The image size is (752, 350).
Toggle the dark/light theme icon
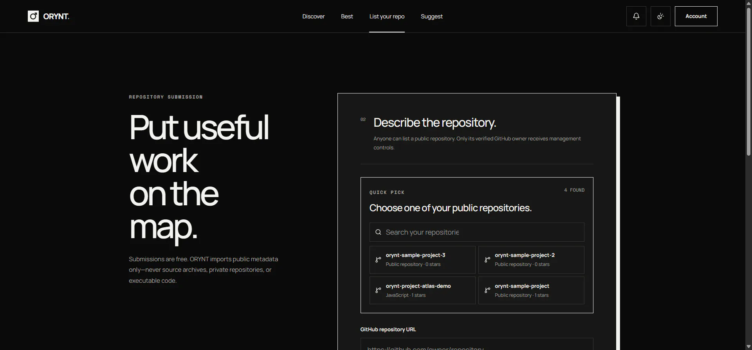(660, 16)
